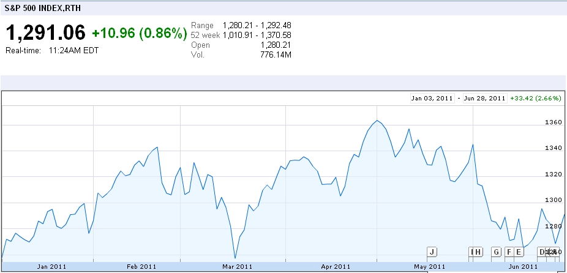Viewport: 567px width, 273px height.
Task: Click the +33.42 (2.66%) period change
Action: (536, 99)
